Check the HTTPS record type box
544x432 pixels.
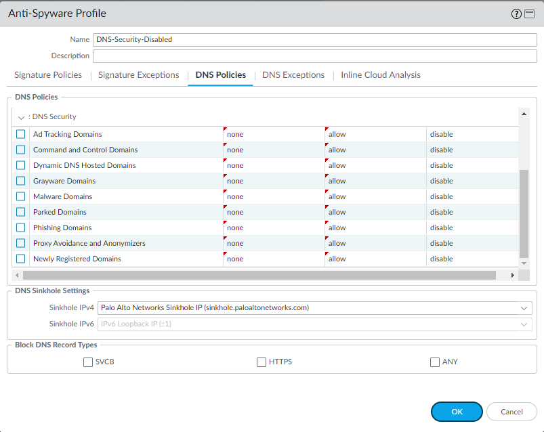(x=261, y=362)
